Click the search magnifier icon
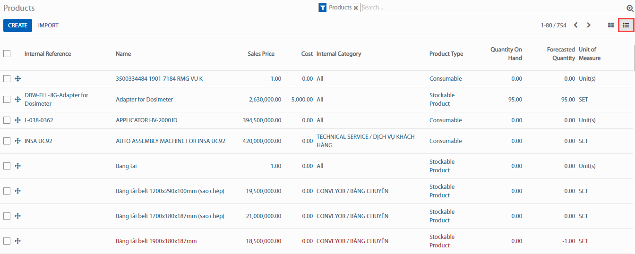This screenshot has height=254, width=635. (x=629, y=8)
